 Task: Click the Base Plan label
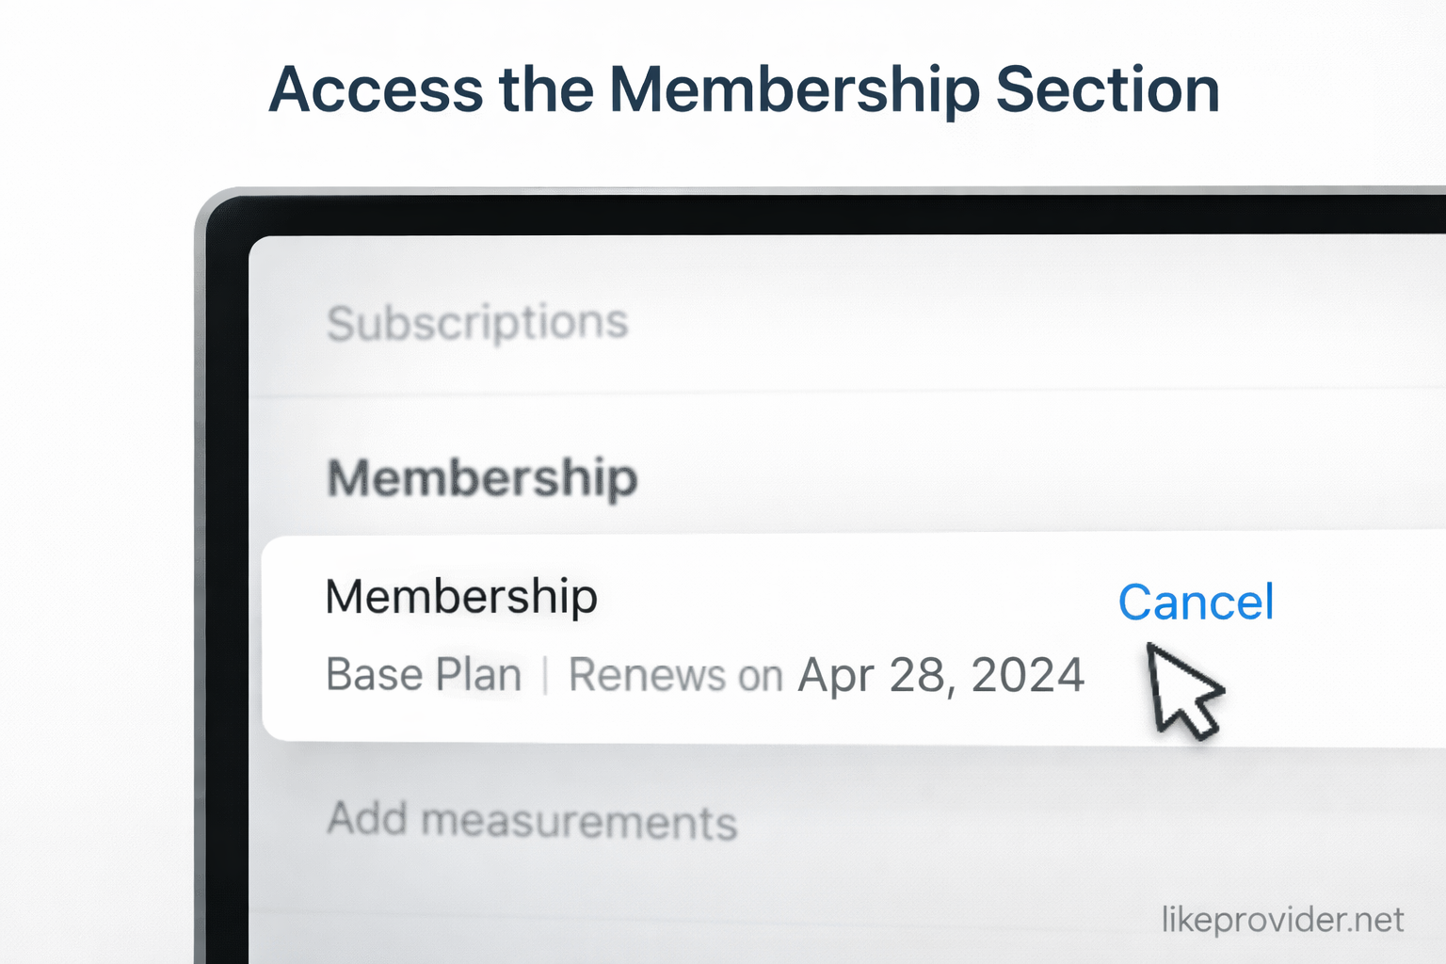tap(424, 675)
